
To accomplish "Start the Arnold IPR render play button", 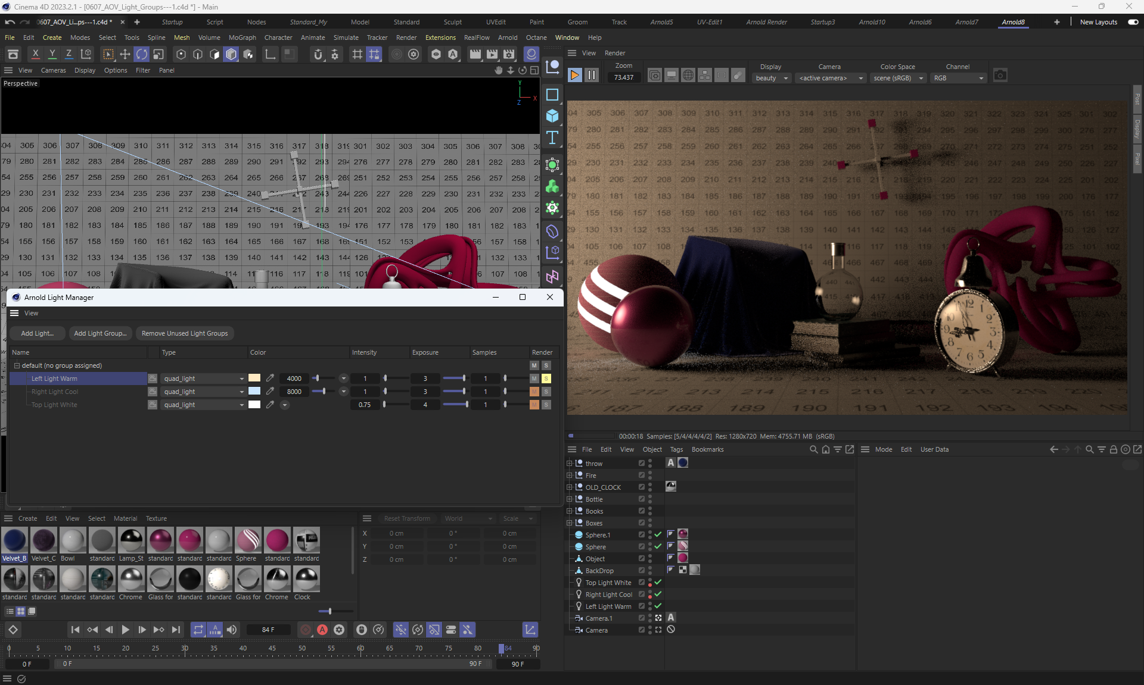I will pos(574,76).
